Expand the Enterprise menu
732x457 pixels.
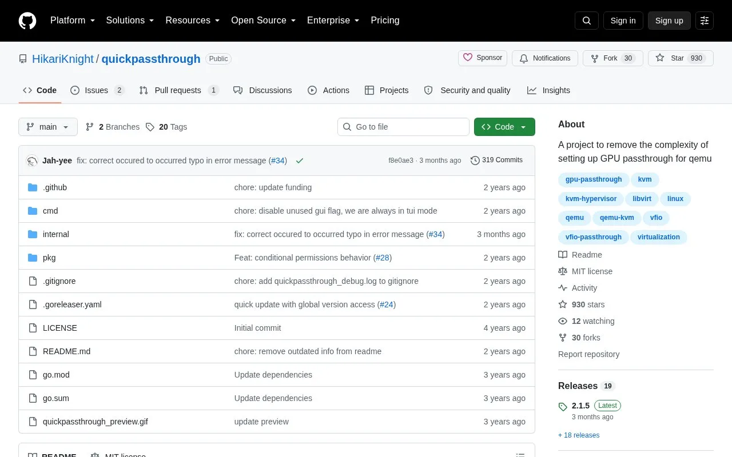tap(333, 21)
